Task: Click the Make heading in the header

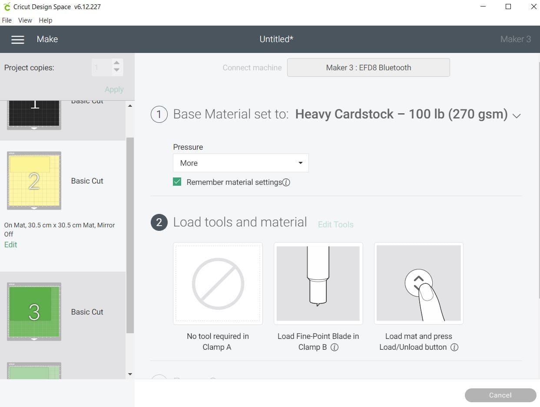Action: [47, 39]
